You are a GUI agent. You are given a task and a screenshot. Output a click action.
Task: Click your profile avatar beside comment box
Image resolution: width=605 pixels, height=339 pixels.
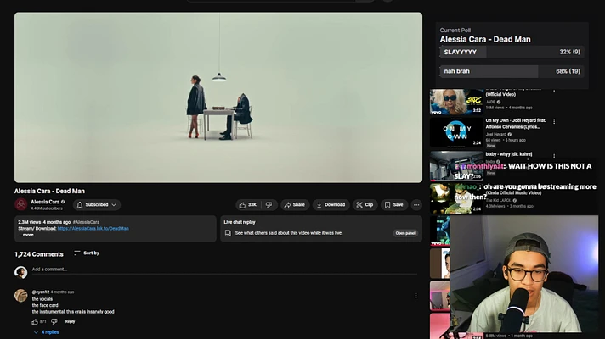click(21, 272)
